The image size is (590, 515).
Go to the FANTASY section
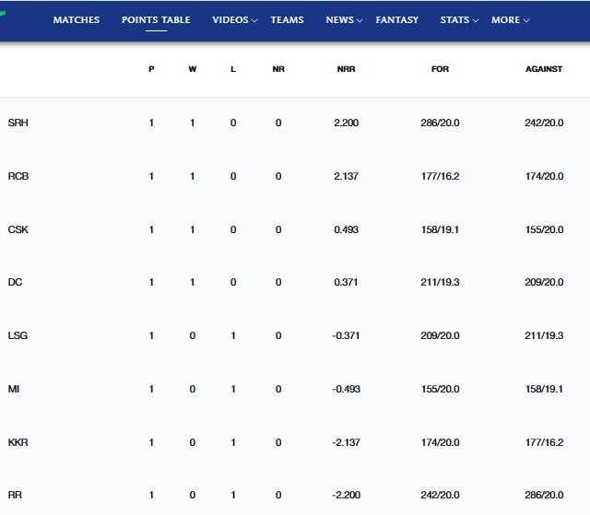point(397,20)
